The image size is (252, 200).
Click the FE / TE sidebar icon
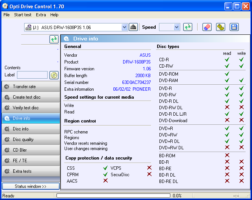point(7,161)
